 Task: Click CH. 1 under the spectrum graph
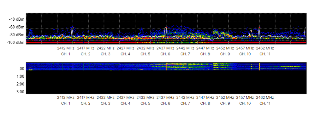[x=66, y=54]
